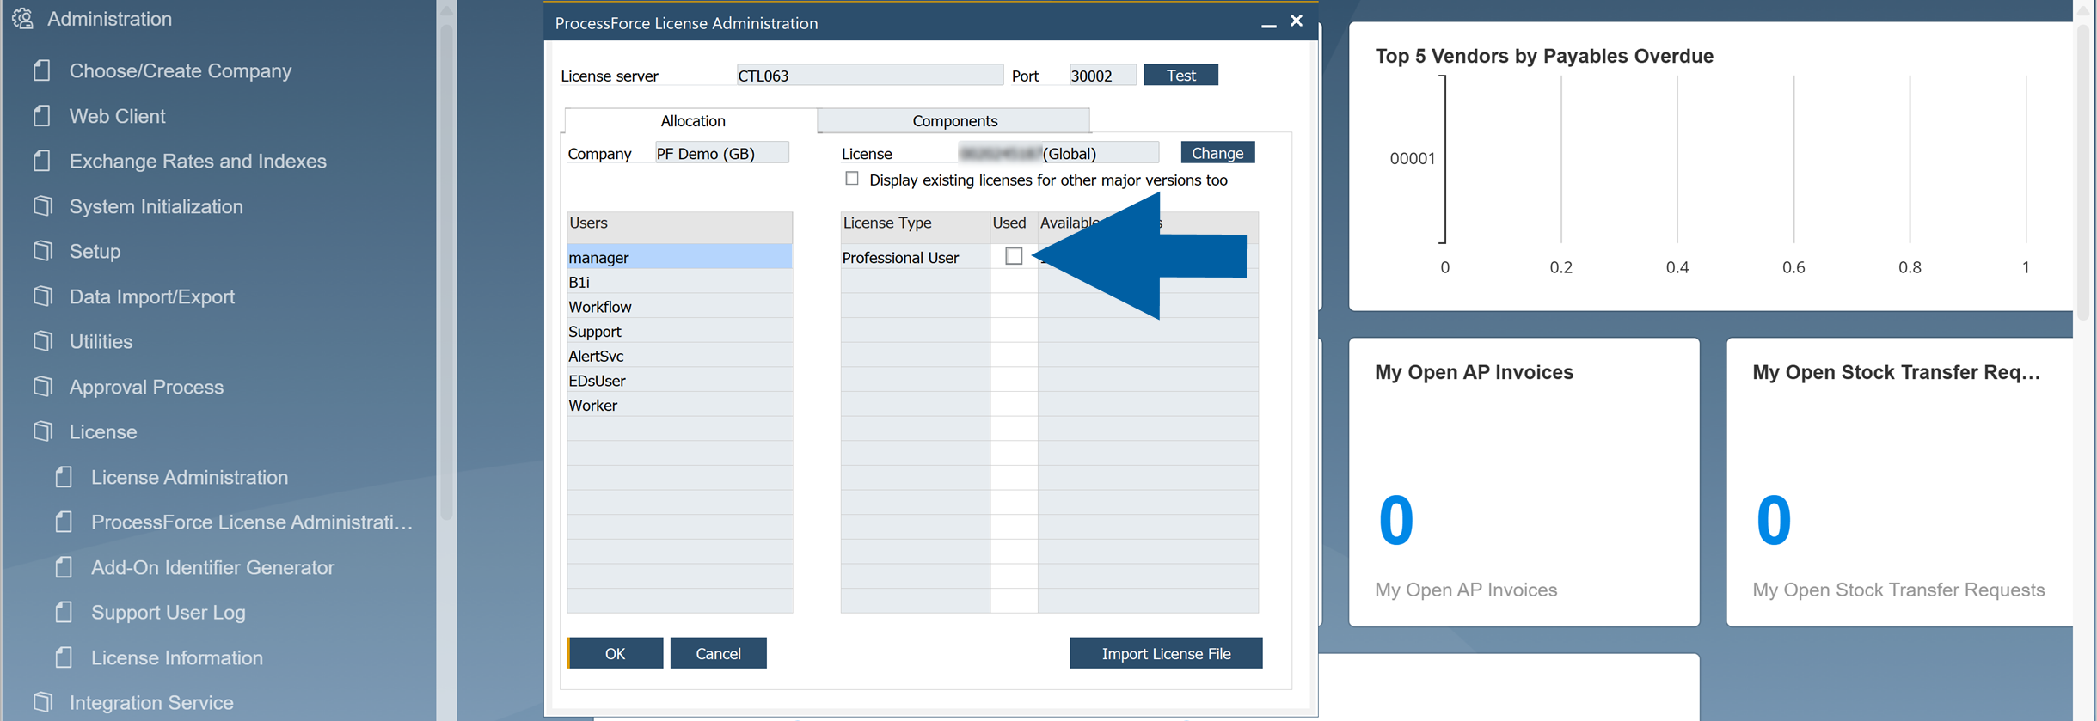Screen dimensions: 2097x721
Task: Click the Setup folder icon
Action: tap(42, 251)
